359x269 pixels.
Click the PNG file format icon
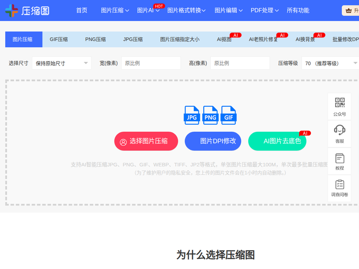point(210,115)
